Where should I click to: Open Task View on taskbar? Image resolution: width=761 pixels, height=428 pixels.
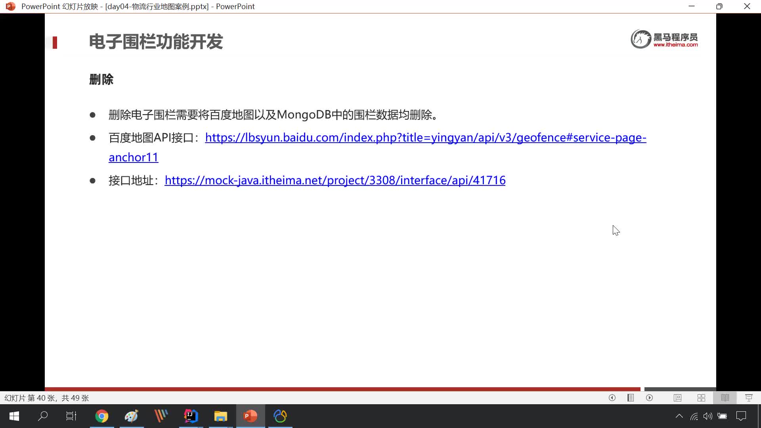click(x=71, y=416)
